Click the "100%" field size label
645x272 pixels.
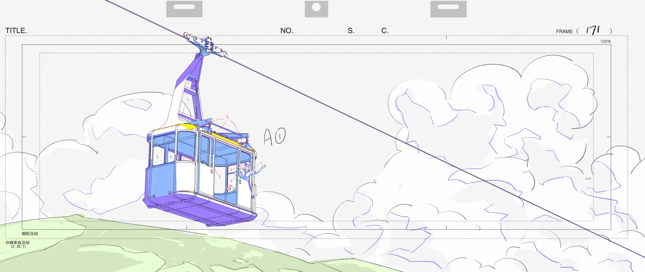click(x=605, y=42)
